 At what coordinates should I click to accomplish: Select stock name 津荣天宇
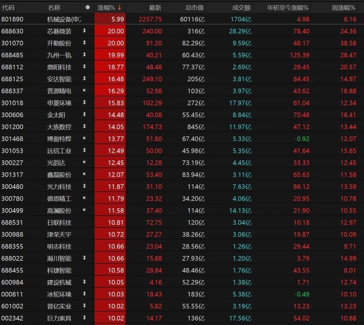(59, 235)
